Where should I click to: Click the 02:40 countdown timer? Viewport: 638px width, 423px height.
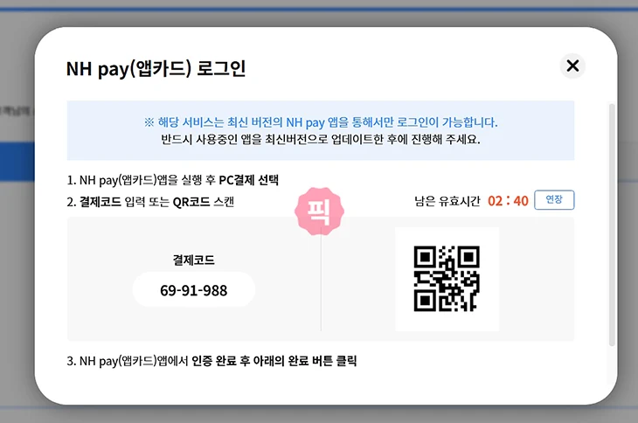[x=508, y=201]
